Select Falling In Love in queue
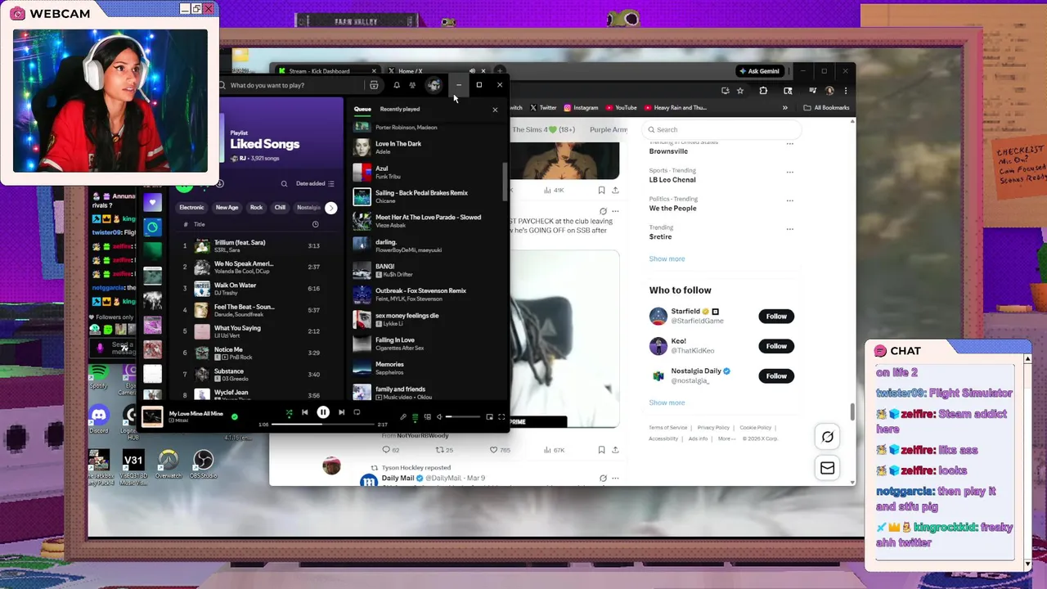Image resolution: width=1047 pixels, height=589 pixels. (x=425, y=344)
